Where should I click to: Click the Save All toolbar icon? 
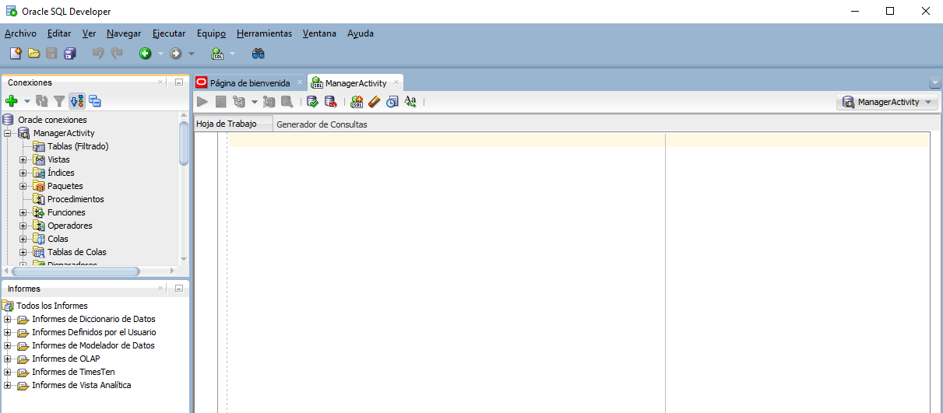point(70,54)
